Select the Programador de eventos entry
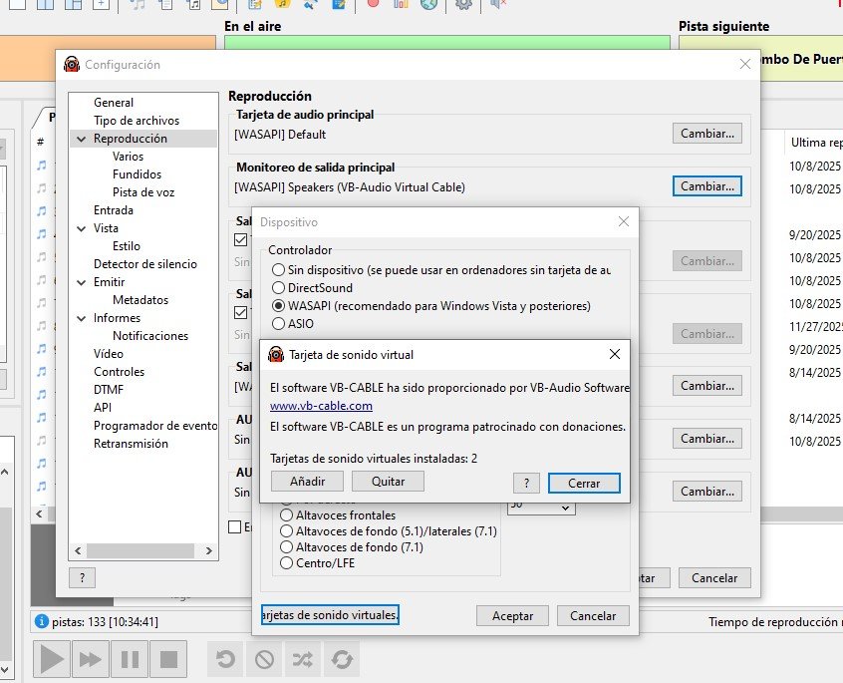This screenshot has width=843, height=683. coord(154,426)
